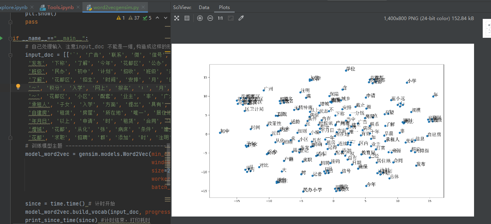
Task: Click the '区卫计局' label in the plot
Action: coord(254,109)
